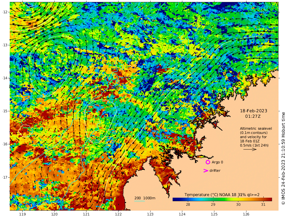Click latitude axis label -14
The image size is (285, 220).
(5, 78)
